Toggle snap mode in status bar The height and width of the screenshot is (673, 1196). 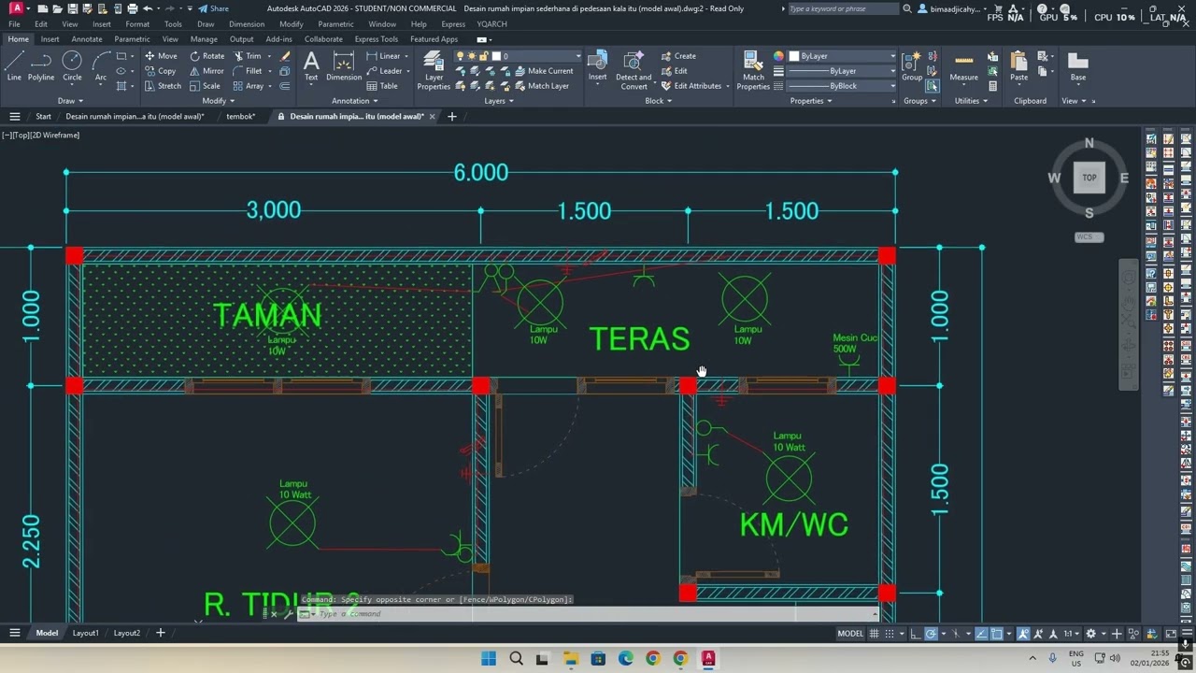click(x=891, y=634)
